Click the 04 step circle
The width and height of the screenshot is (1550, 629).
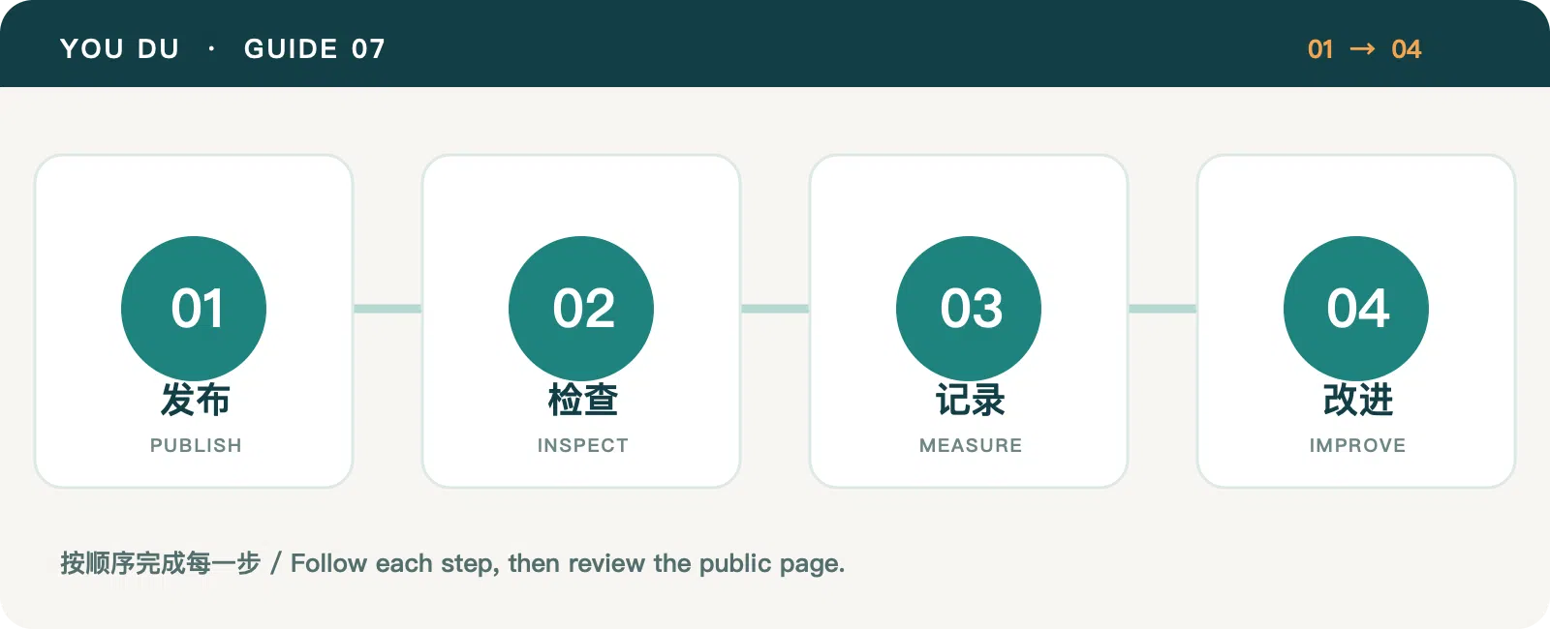1356,309
